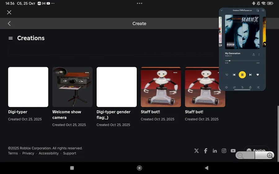The width and height of the screenshot is (279, 174).
Task: Open the Privacy footer link
Action: pos(28,153)
